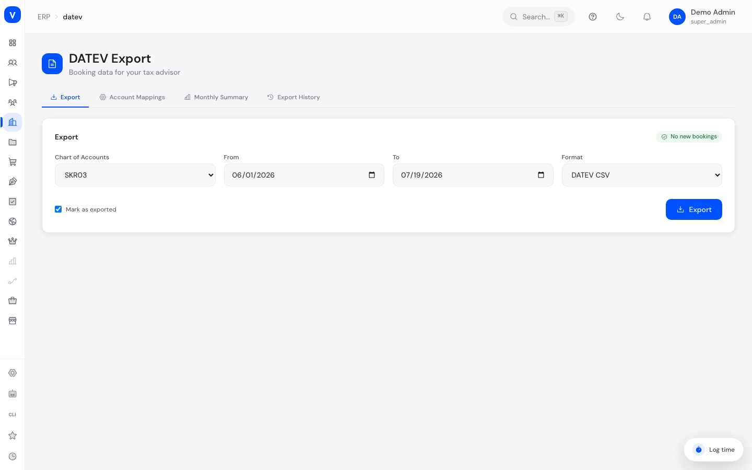
Task: Click the "Booking data for your tax advisor" subtitle
Action: coord(124,72)
